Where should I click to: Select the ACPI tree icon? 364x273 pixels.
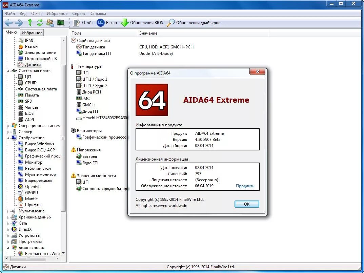21,120
